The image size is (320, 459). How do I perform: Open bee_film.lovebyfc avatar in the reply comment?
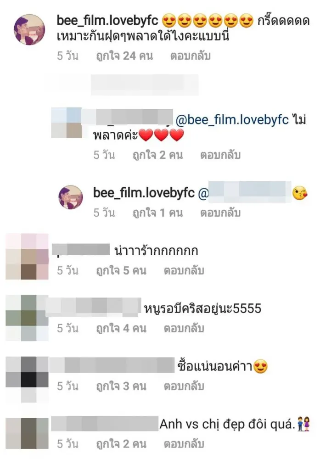pyautogui.click(x=71, y=197)
